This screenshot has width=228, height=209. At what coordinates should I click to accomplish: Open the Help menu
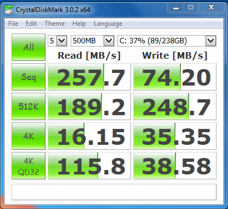click(x=79, y=24)
